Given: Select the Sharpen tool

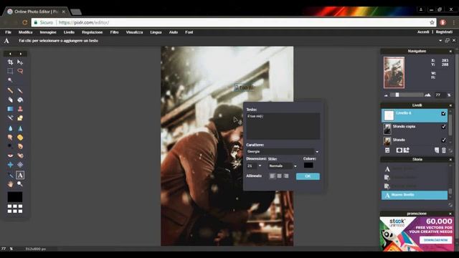Looking at the screenshot, I should pyautogui.click(x=20, y=128).
